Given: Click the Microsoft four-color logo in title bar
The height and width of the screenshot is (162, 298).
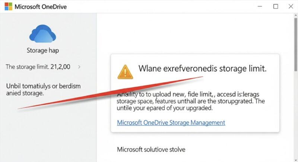Looking at the screenshot, I should 8,6.
